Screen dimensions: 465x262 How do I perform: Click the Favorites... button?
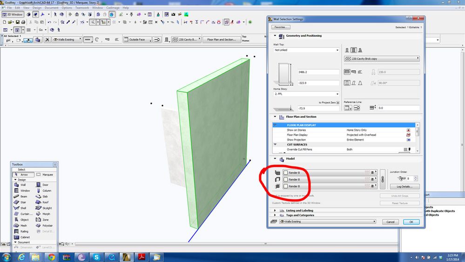[281, 27]
